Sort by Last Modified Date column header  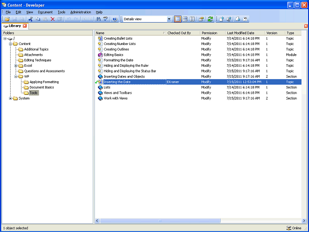click(245, 33)
